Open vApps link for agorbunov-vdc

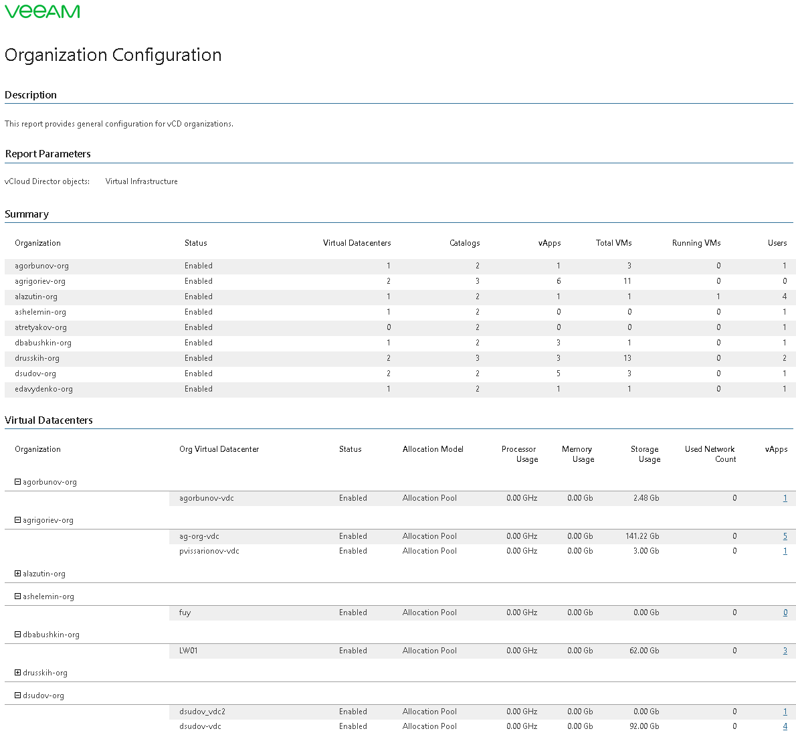(x=785, y=498)
